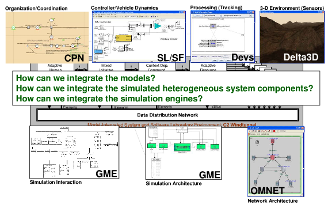The image size is (328, 208).
Task: Click the 'Organization/Coordination' heading
Action: pyautogui.click(x=36, y=9)
